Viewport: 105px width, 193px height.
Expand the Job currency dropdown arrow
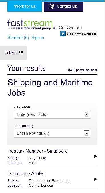click(x=87, y=133)
